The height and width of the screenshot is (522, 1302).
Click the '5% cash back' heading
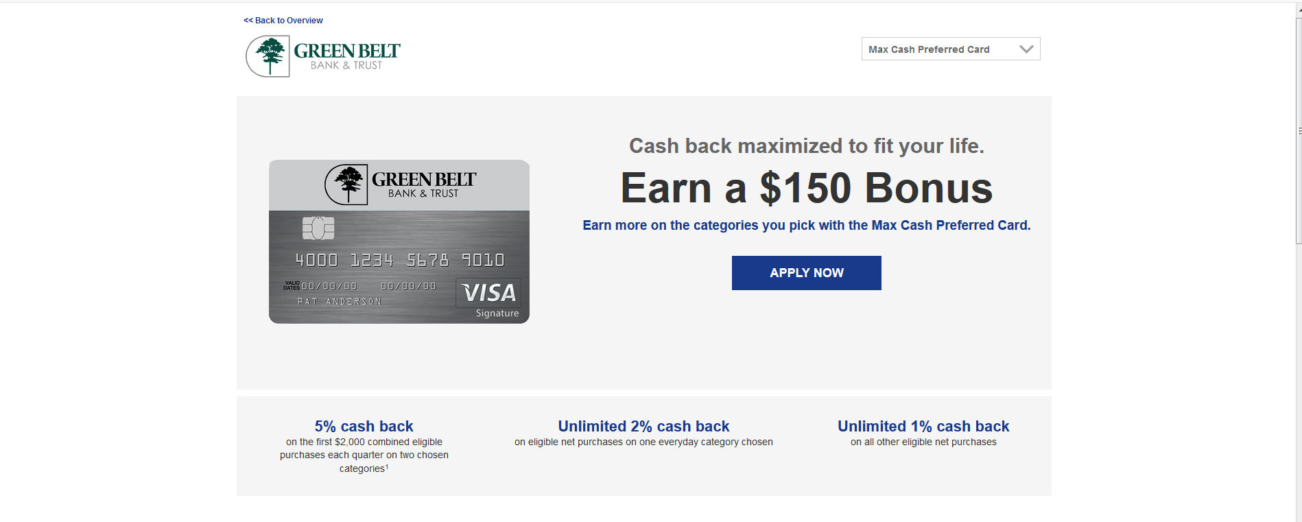click(363, 426)
